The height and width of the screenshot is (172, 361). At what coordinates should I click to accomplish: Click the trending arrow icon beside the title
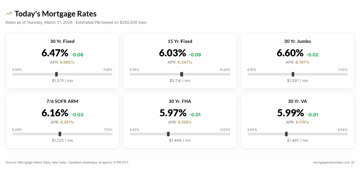point(9,14)
